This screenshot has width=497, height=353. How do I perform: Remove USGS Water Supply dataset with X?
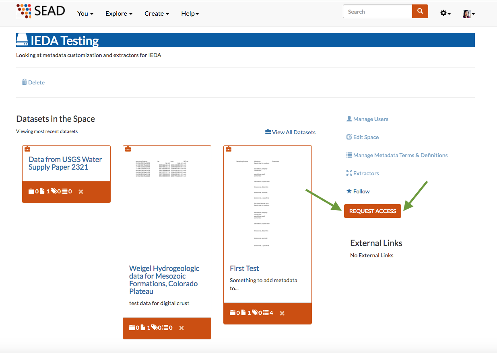(x=81, y=192)
